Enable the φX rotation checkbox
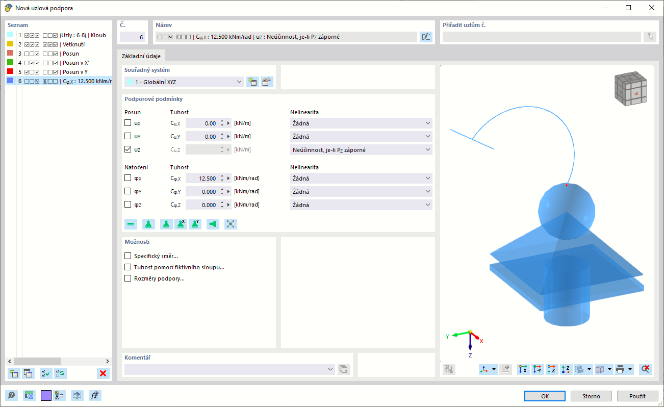664x408 pixels. click(x=128, y=178)
